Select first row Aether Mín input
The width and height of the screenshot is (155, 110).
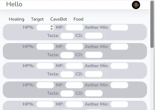coord(119,27)
